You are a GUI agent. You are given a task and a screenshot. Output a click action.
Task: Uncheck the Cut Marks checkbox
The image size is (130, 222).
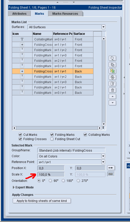point(20,135)
